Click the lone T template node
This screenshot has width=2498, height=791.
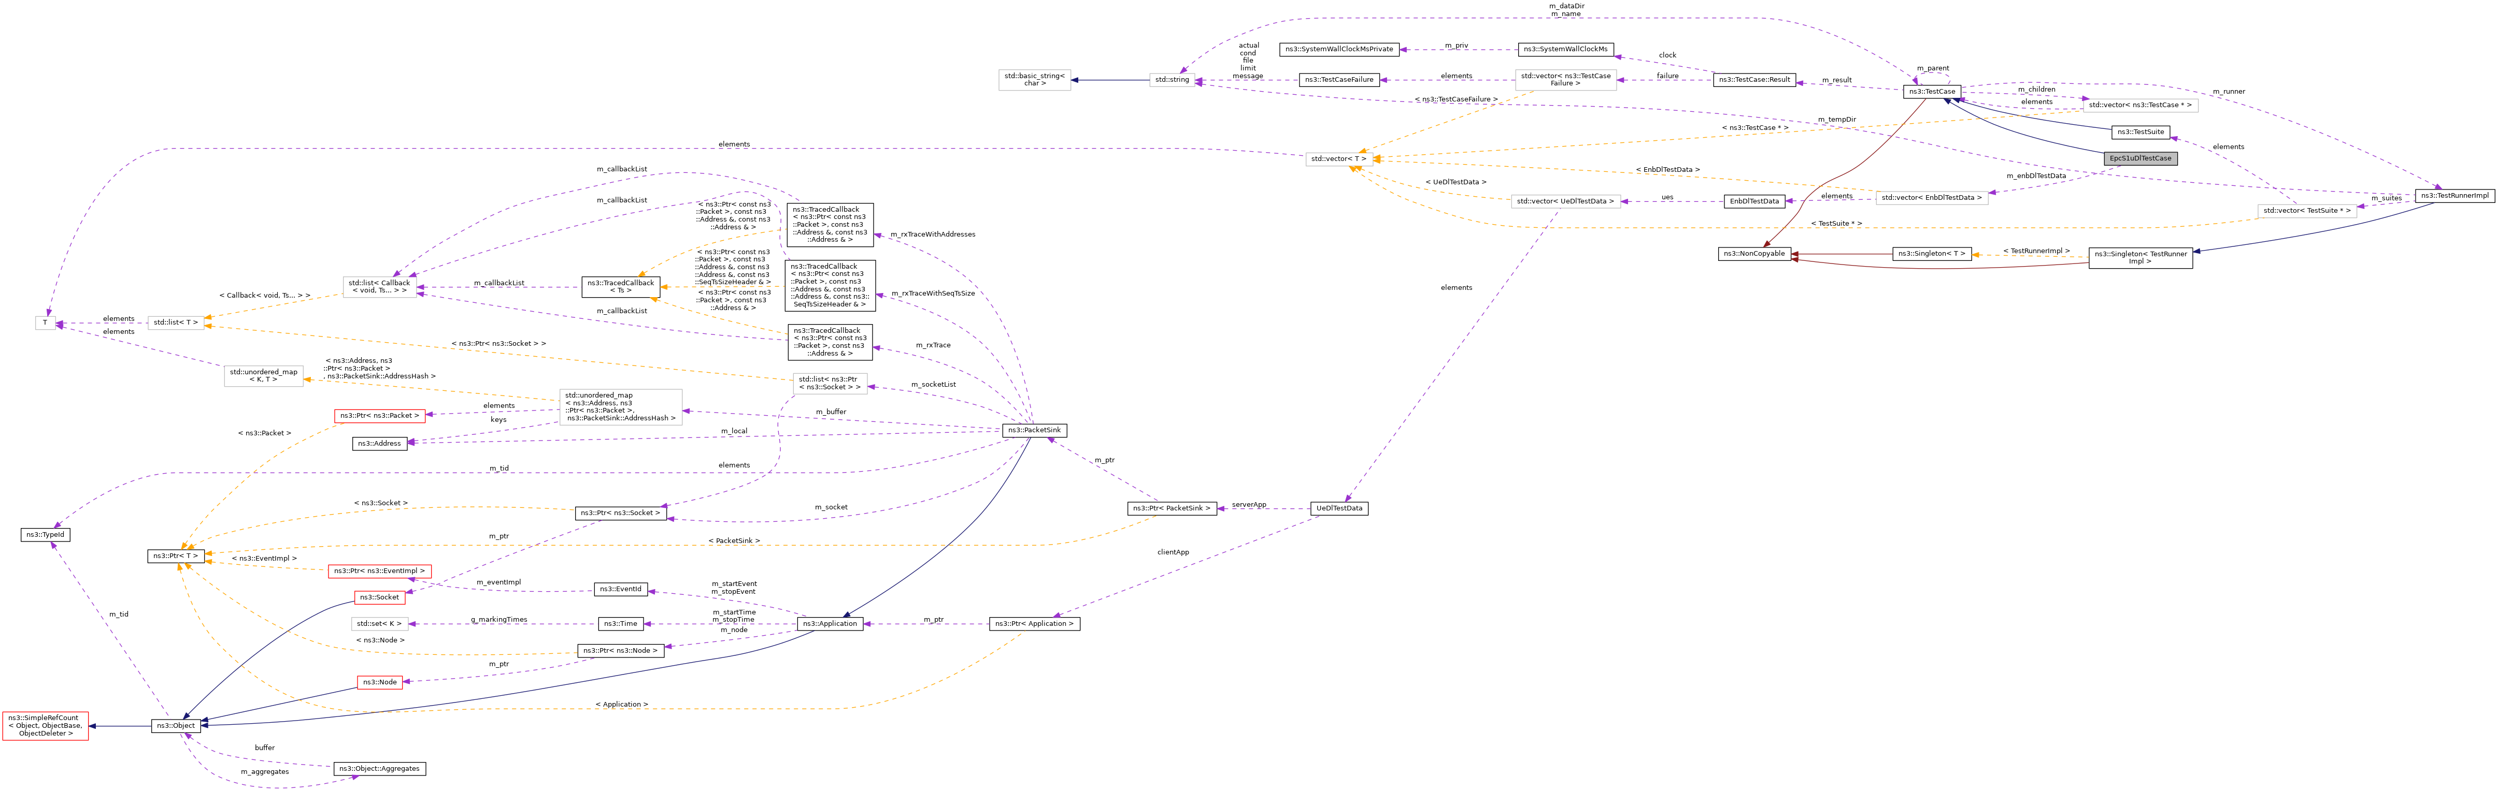coord(46,323)
